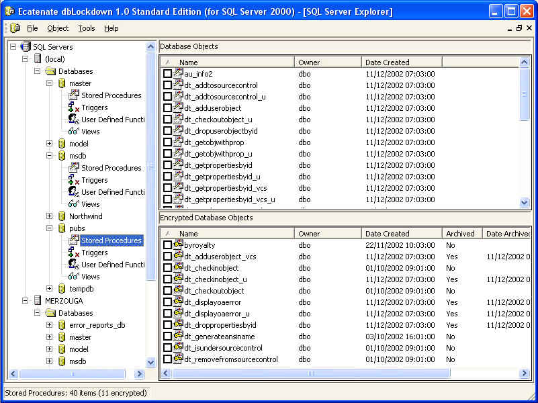This screenshot has height=403, width=538.
Task: Tick the dt_removefromsourcecontrol checkbox
Action: [167, 359]
